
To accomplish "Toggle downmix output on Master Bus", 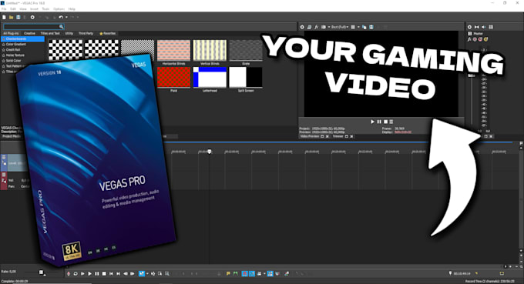I will coord(476,27).
